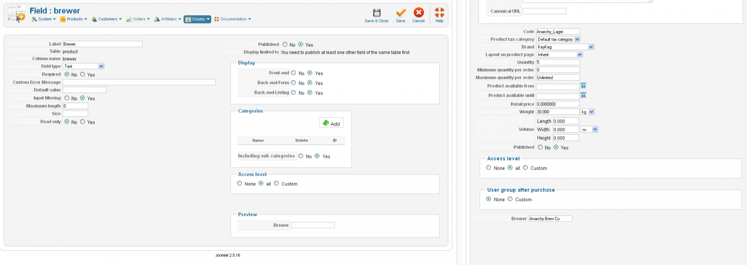Image resolution: width=747 pixels, height=265 pixels.
Task: Click the Quantity field
Action: [558, 62]
